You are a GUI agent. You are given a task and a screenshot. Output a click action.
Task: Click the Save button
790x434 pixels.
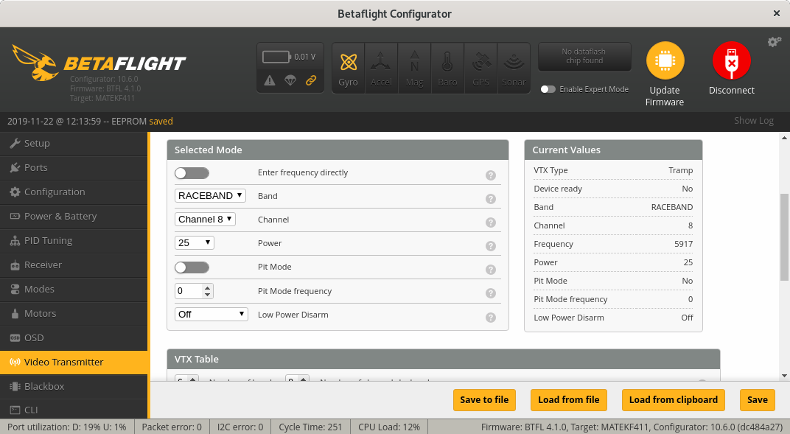758,400
